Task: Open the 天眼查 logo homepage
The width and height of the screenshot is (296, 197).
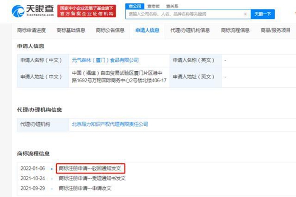Action: point(33,11)
